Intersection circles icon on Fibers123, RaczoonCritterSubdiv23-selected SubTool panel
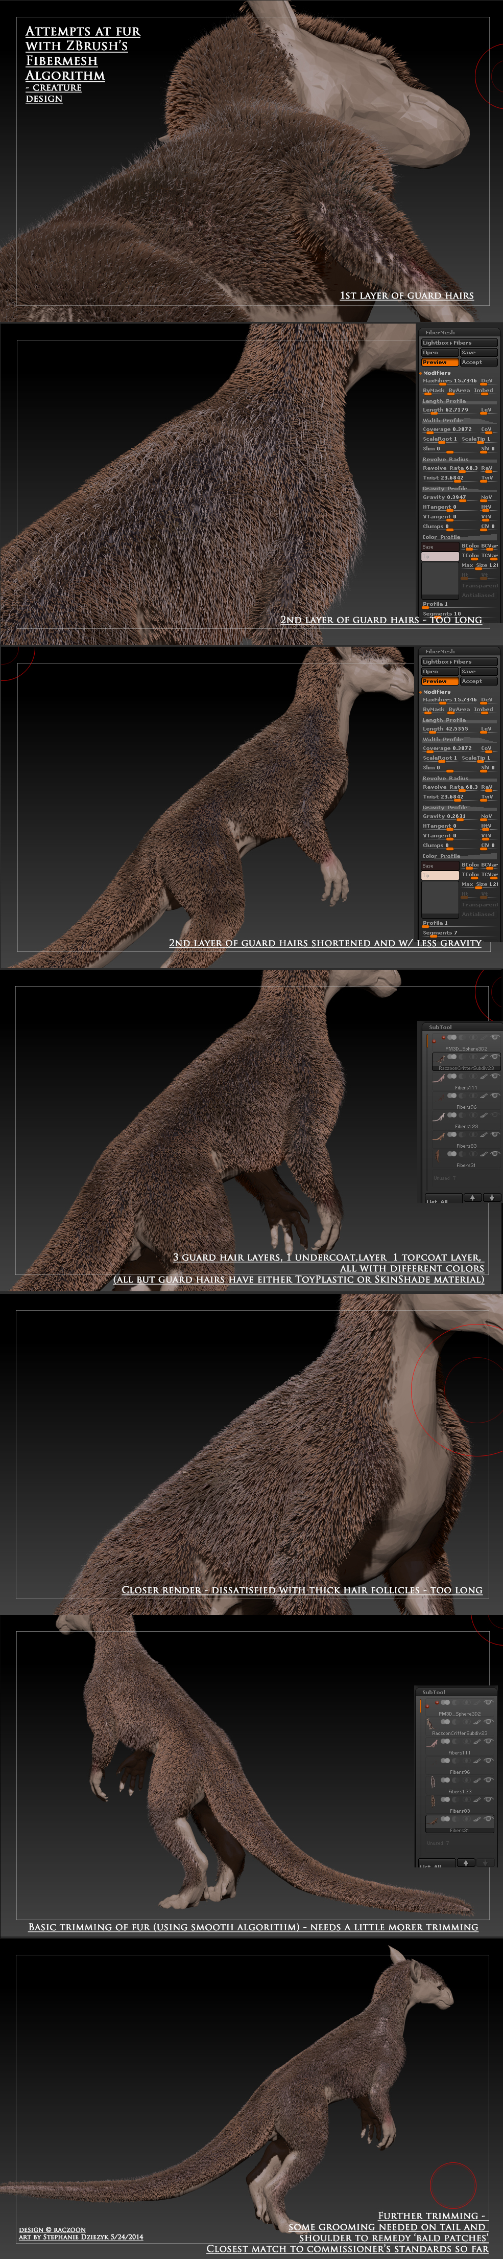 click(473, 1115)
